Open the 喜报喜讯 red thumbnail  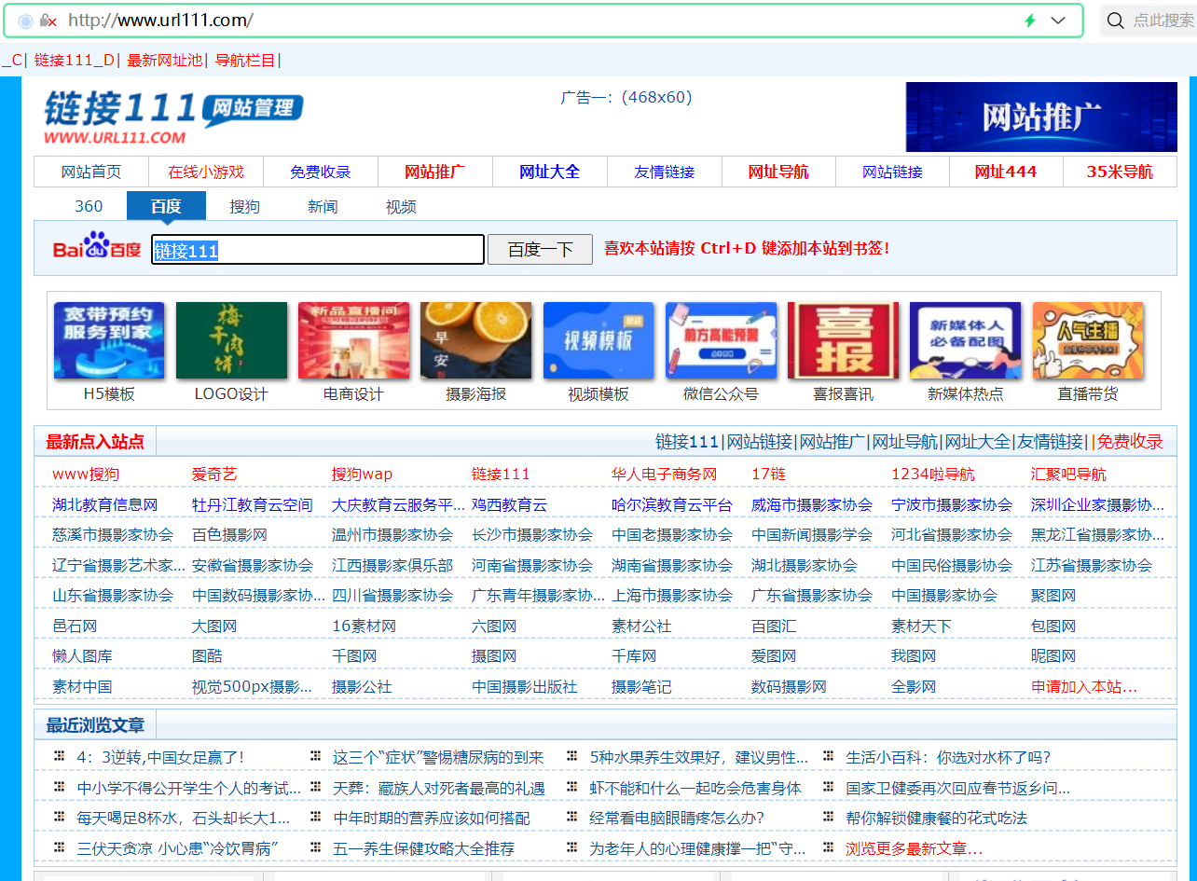pos(843,340)
